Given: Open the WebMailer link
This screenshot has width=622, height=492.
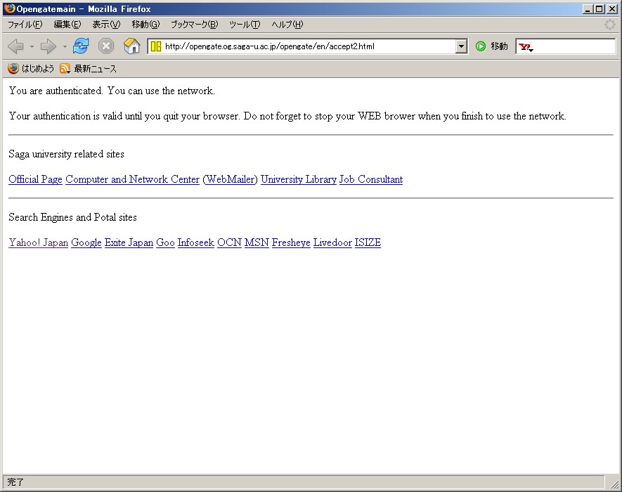Looking at the screenshot, I should (230, 179).
